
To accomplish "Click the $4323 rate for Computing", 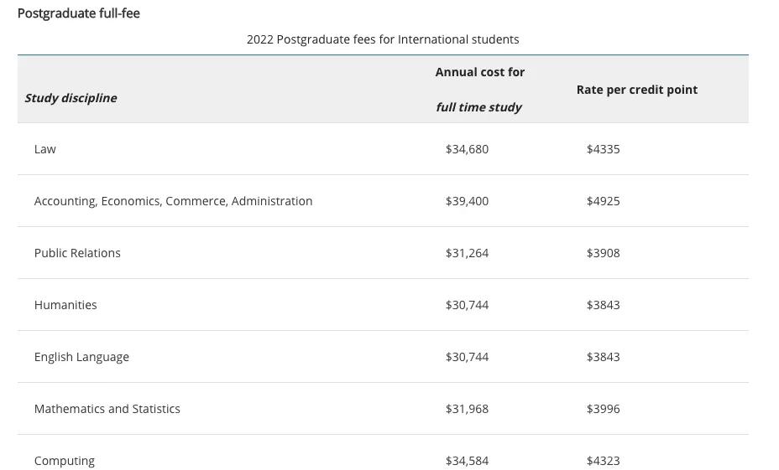I will tap(603, 461).
